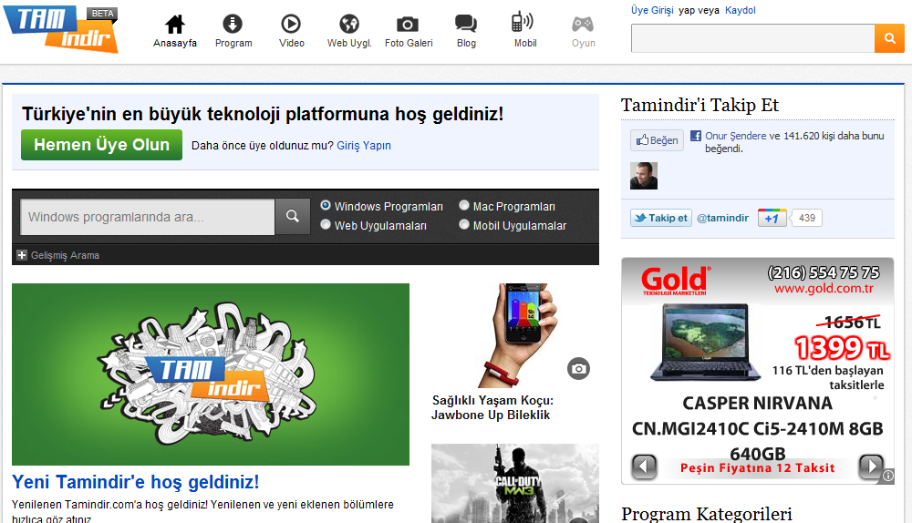912x523 pixels.
Task: Open the Blog speech bubble icon
Action: pyautogui.click(x=466, y=25)
